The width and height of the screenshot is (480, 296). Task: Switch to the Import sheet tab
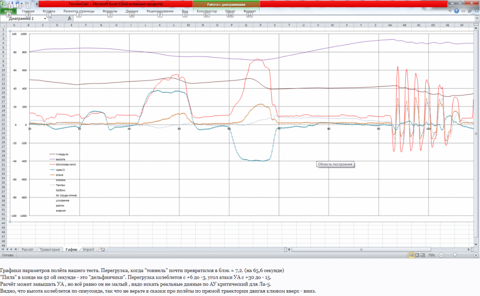[x=88, y=249]
